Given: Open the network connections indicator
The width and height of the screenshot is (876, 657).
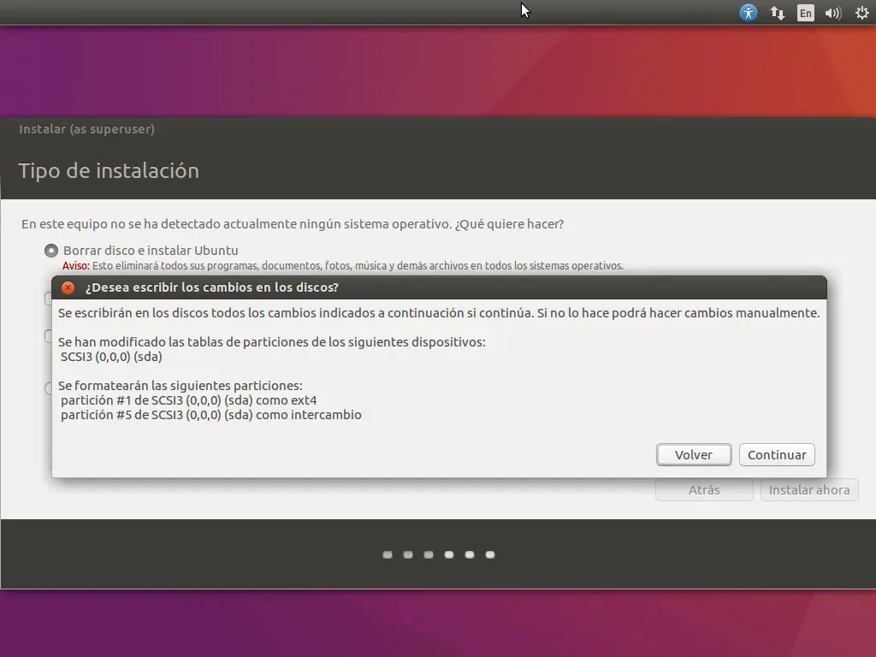Looking at the screenshot, I should [x=777, y=13].
